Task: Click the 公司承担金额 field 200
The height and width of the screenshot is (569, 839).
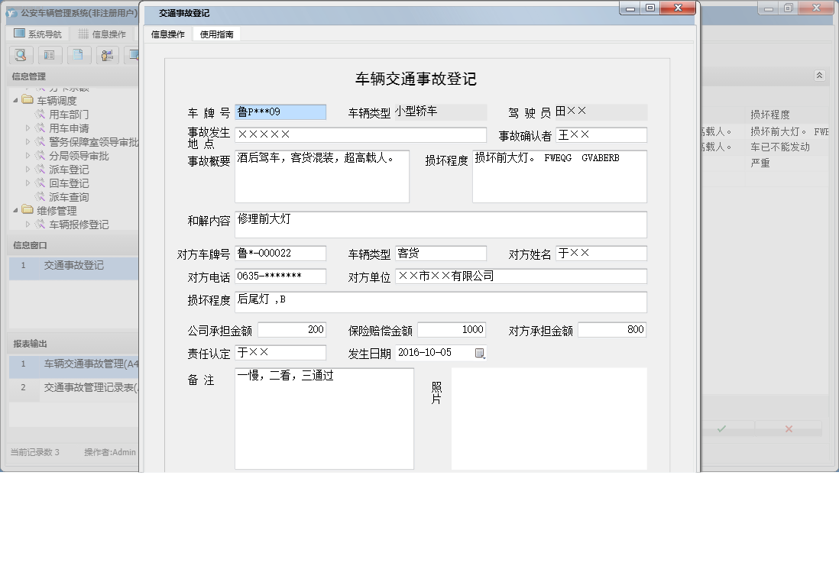Action: tap(292, 330)
